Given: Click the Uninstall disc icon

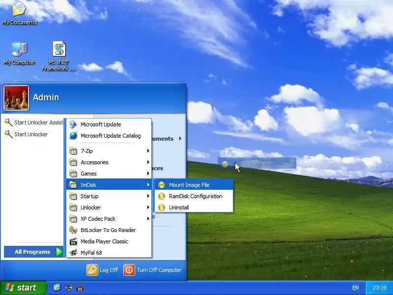Looking at the screenshot, I should (x=162, y=207).
